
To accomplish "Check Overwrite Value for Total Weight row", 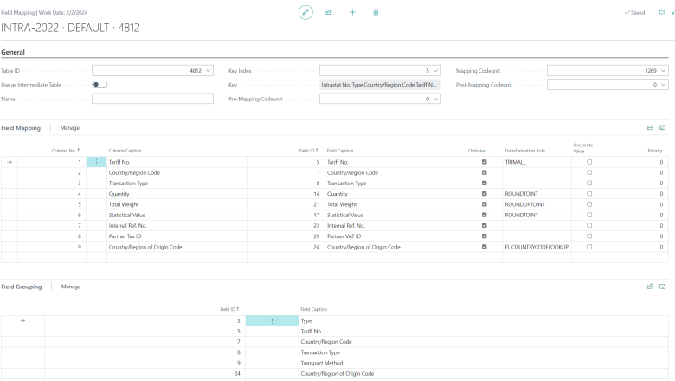I will [x=589, y=203].
